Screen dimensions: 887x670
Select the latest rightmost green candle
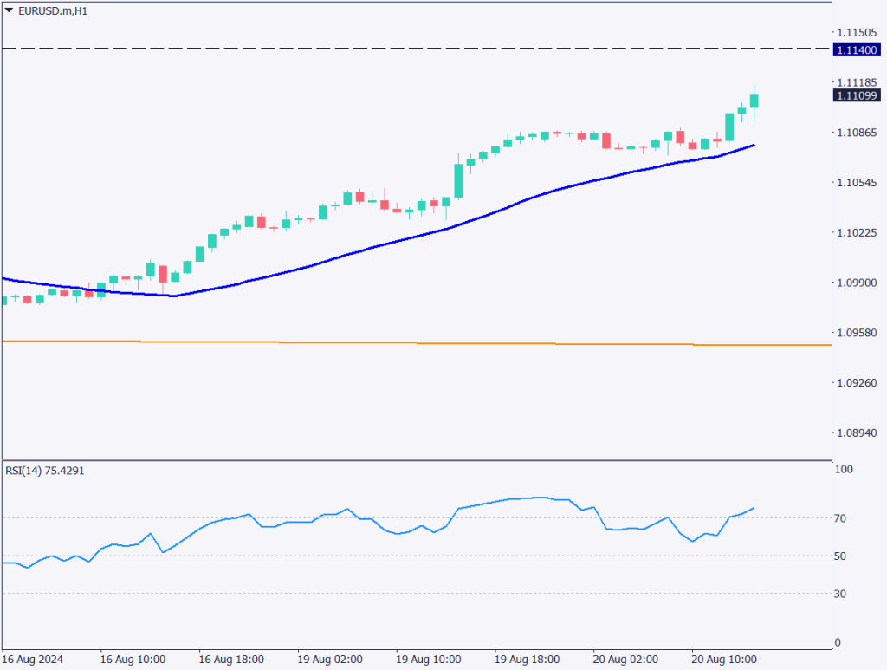(754, 101)
